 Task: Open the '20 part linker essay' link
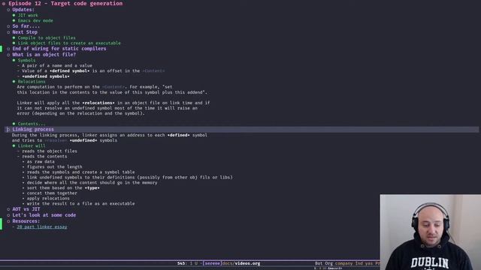[42, 226]
